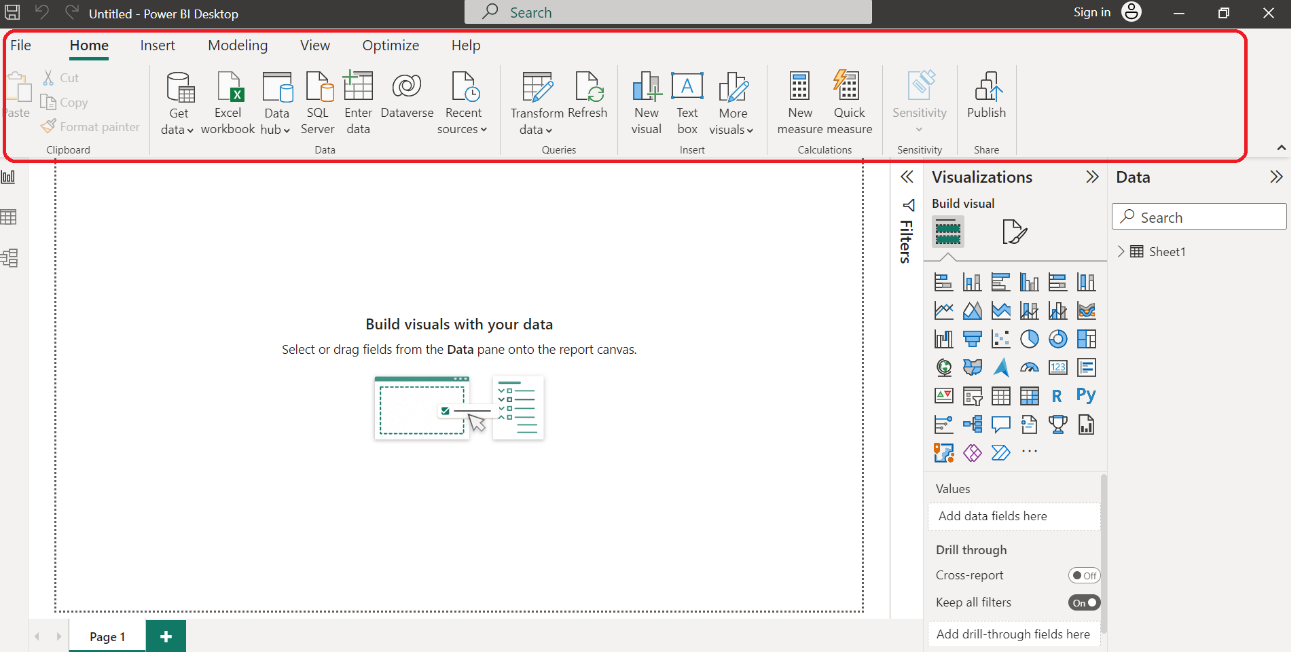Viewport: 1304px width, 652px height.
Task: Create a Quick measure
Action: point(850,104)
